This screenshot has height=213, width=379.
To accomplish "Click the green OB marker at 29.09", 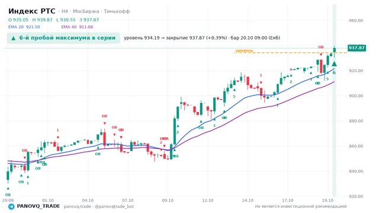I will (8, 195).
